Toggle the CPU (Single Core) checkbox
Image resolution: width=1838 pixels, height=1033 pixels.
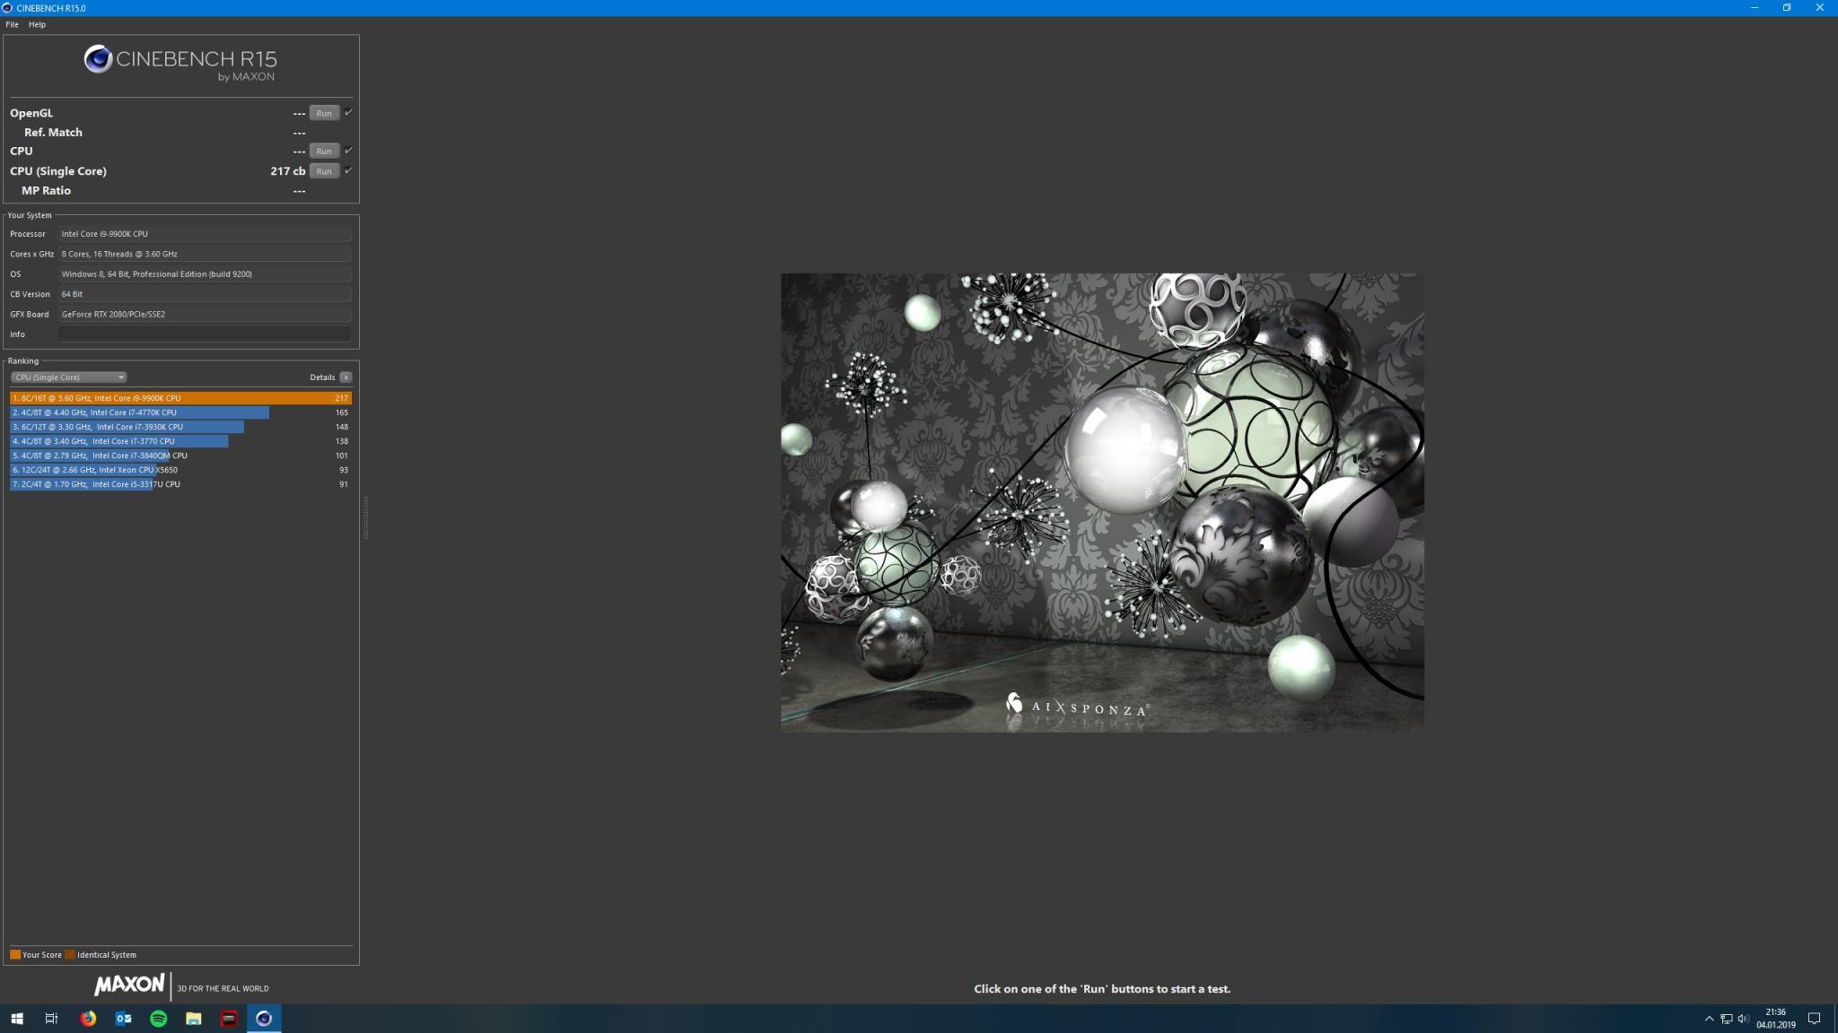tap(348, 169)
